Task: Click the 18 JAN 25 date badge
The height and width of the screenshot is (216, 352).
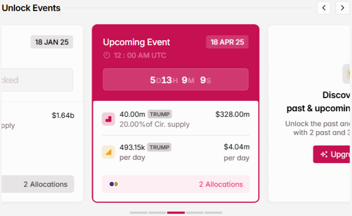Action: point(52,42)
